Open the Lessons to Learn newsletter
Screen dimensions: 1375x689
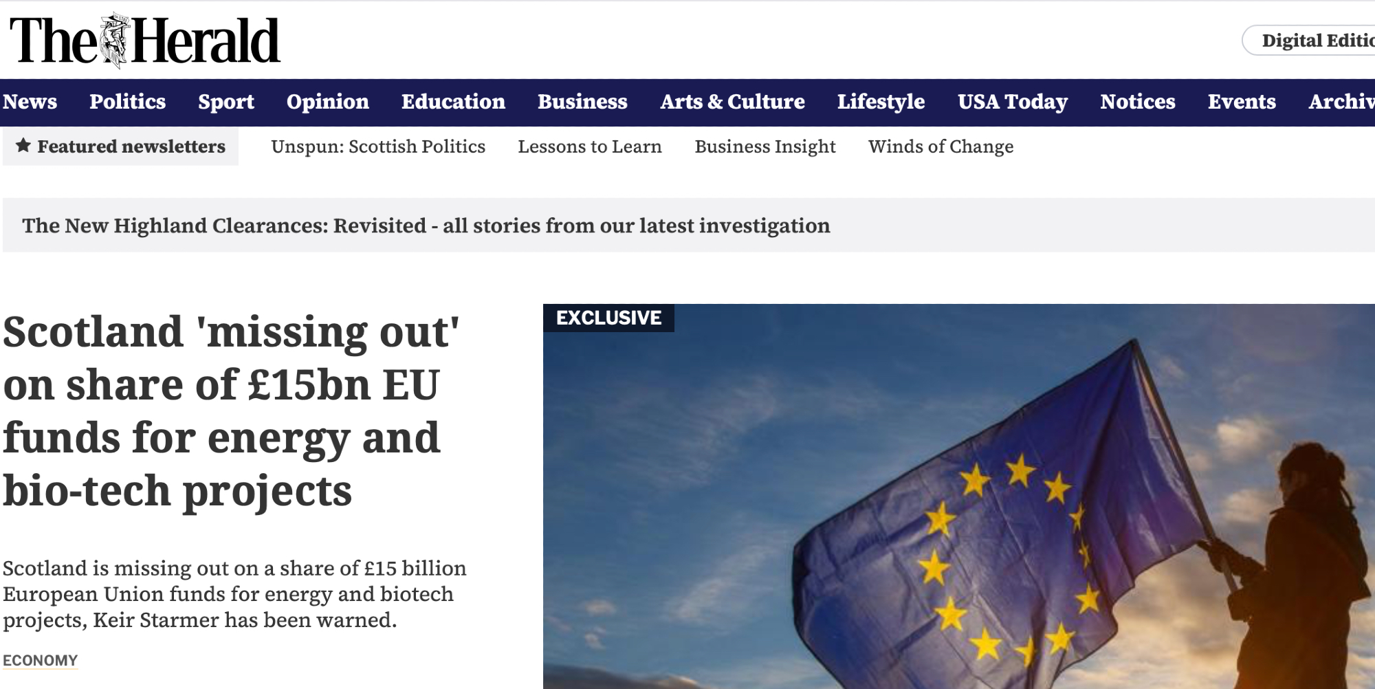590,146
